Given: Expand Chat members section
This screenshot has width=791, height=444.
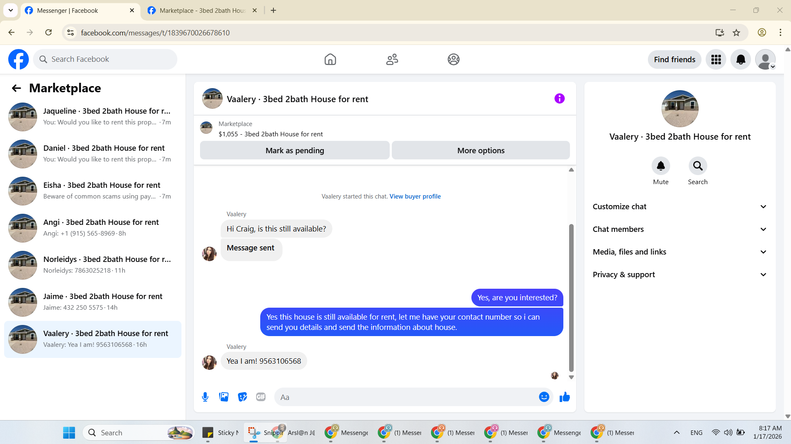Looking at the screenshot, I should pyautogui.click(x=680, y=229).
